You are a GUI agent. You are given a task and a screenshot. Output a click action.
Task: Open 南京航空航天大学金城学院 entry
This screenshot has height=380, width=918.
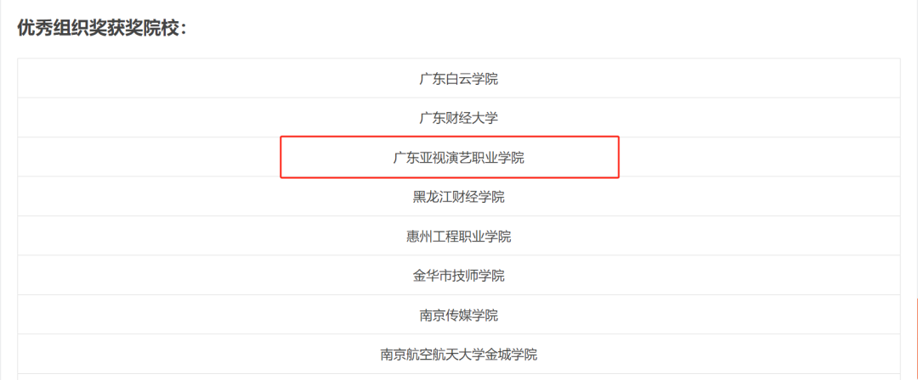tap(458, 354)
